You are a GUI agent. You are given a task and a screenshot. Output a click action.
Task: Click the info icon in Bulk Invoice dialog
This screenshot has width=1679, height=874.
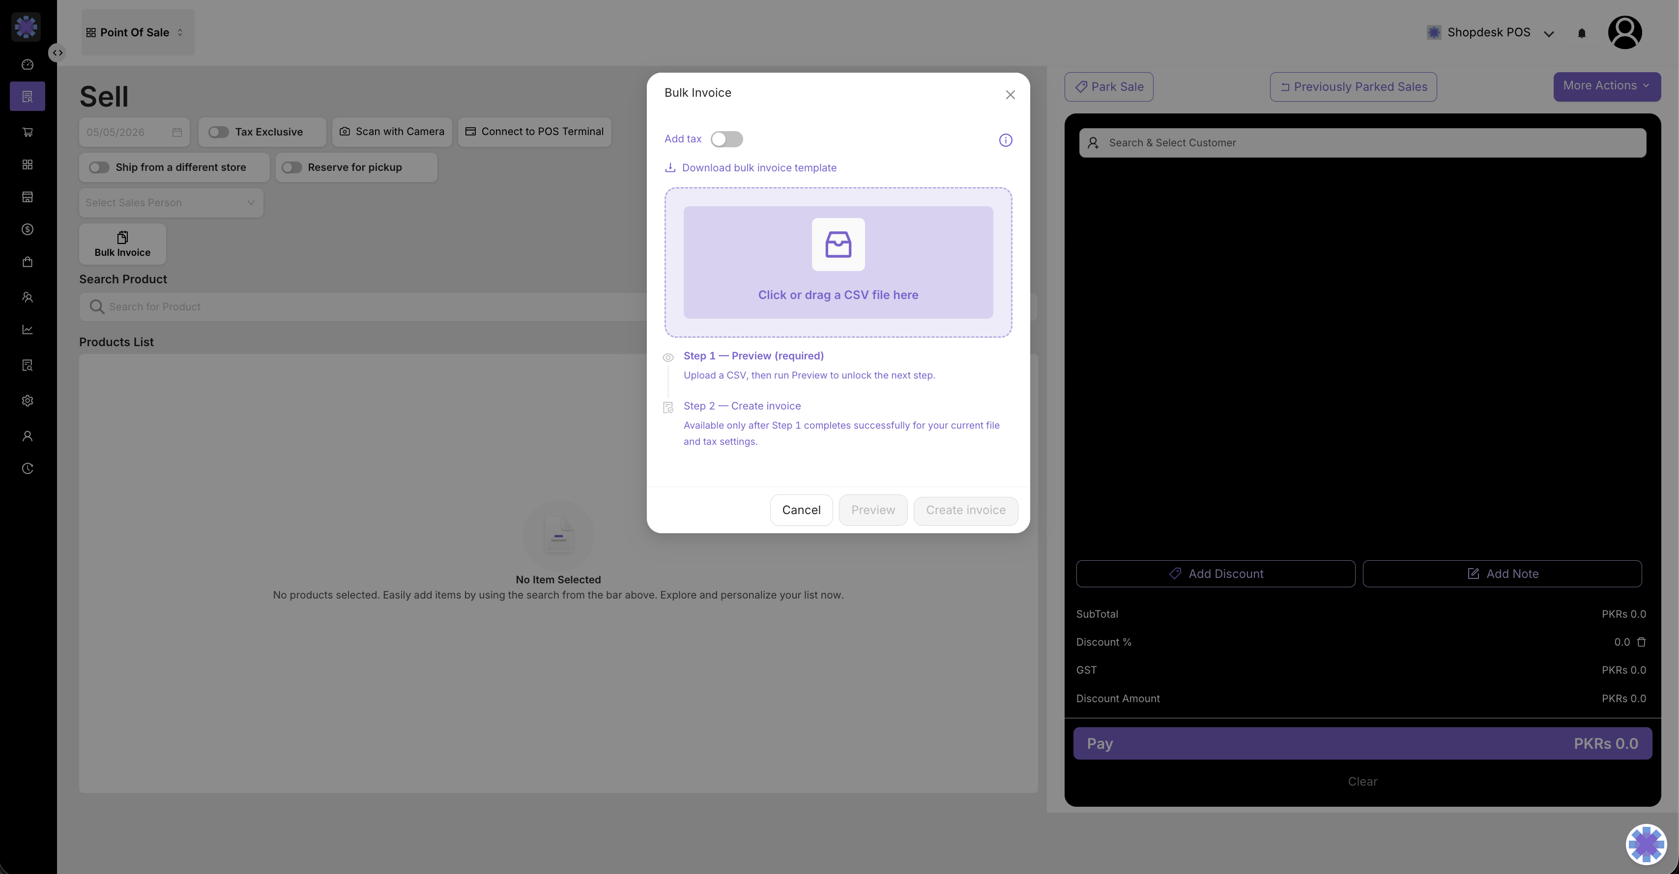click(1006, 140)
